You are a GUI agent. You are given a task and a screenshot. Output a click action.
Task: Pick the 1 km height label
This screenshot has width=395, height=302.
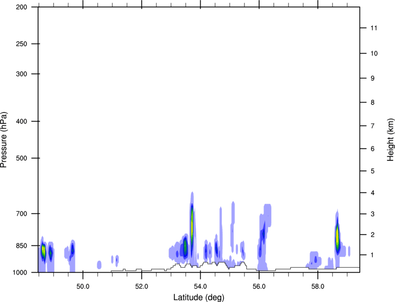(x=373, y=255)
